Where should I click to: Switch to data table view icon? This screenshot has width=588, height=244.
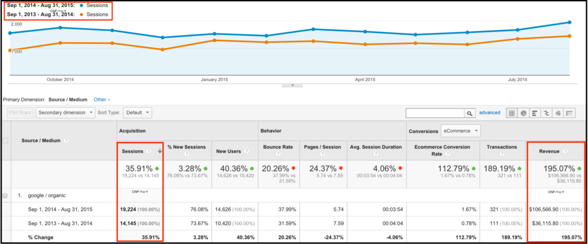tap(512, 113)
